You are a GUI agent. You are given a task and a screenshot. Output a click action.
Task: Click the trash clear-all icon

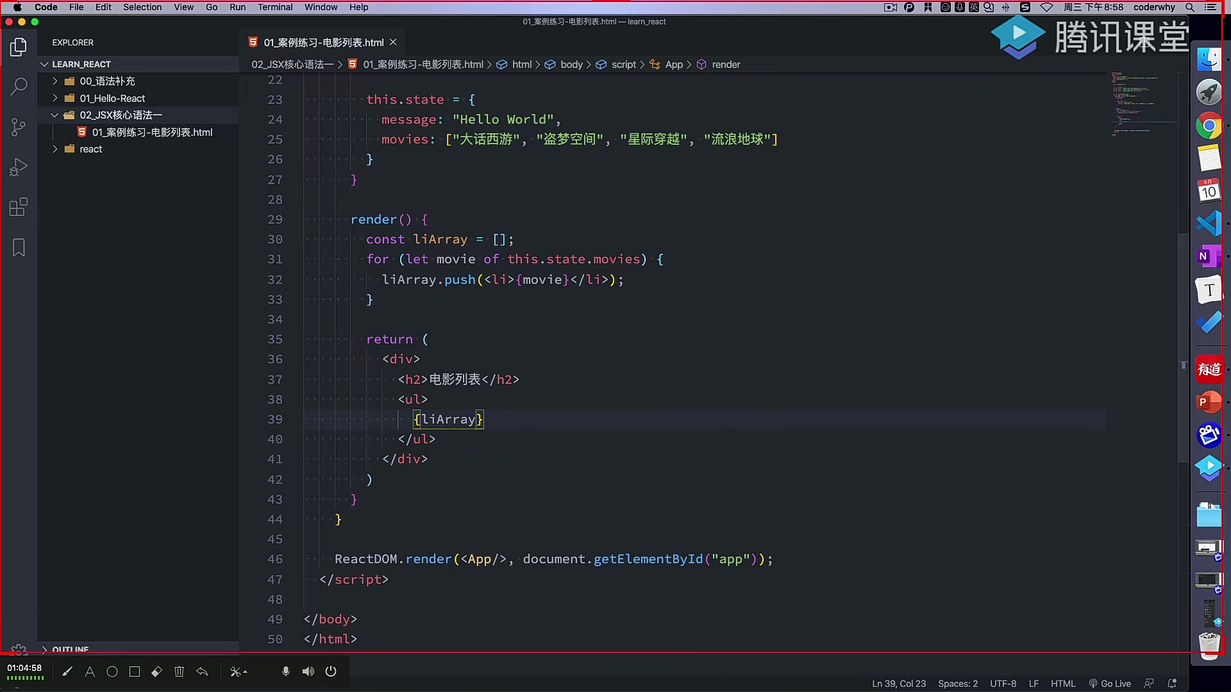(179, 671)
